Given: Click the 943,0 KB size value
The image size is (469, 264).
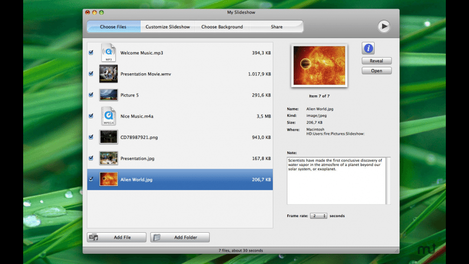Looking at the screenshot, I should pyautogui.click(x=261, y=137).
